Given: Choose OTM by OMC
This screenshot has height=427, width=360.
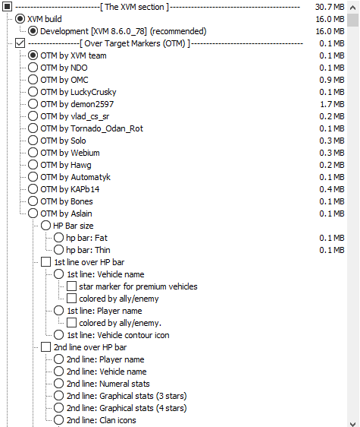Looking at the screenshot, I should click(33, 80).
